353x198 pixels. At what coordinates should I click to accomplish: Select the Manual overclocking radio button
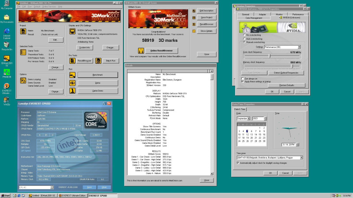tap(244, 42)
